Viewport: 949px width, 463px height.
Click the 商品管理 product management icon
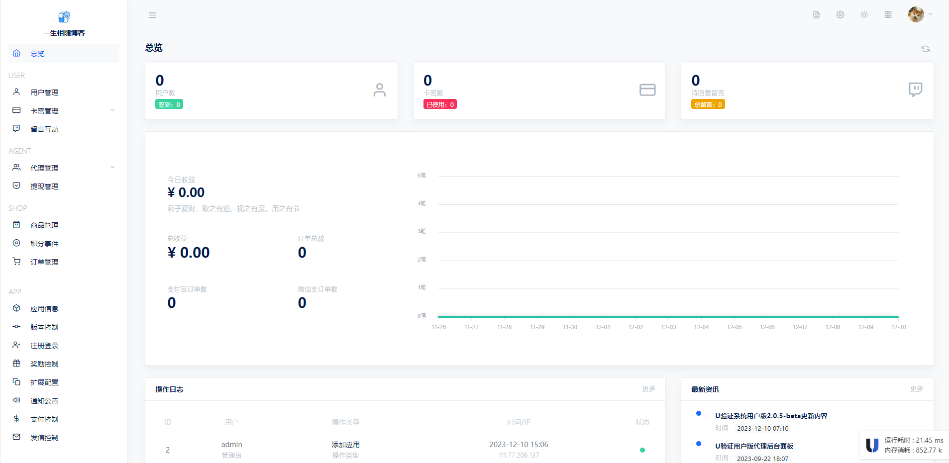click(16, 224)
